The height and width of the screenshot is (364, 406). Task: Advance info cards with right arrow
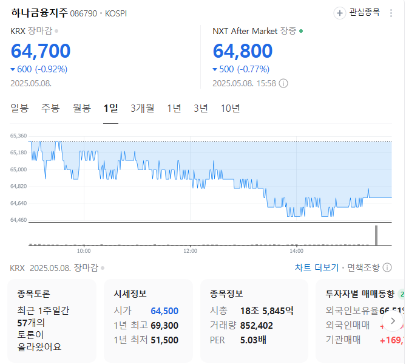[x=393, y=321]
